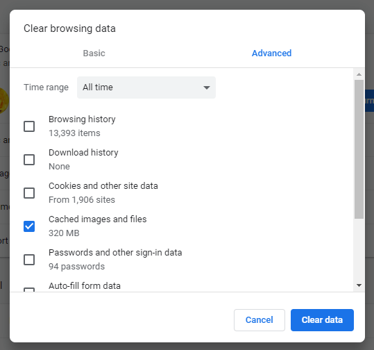Check Passwords and other sign-in data checkbox

tap(29, 260)
